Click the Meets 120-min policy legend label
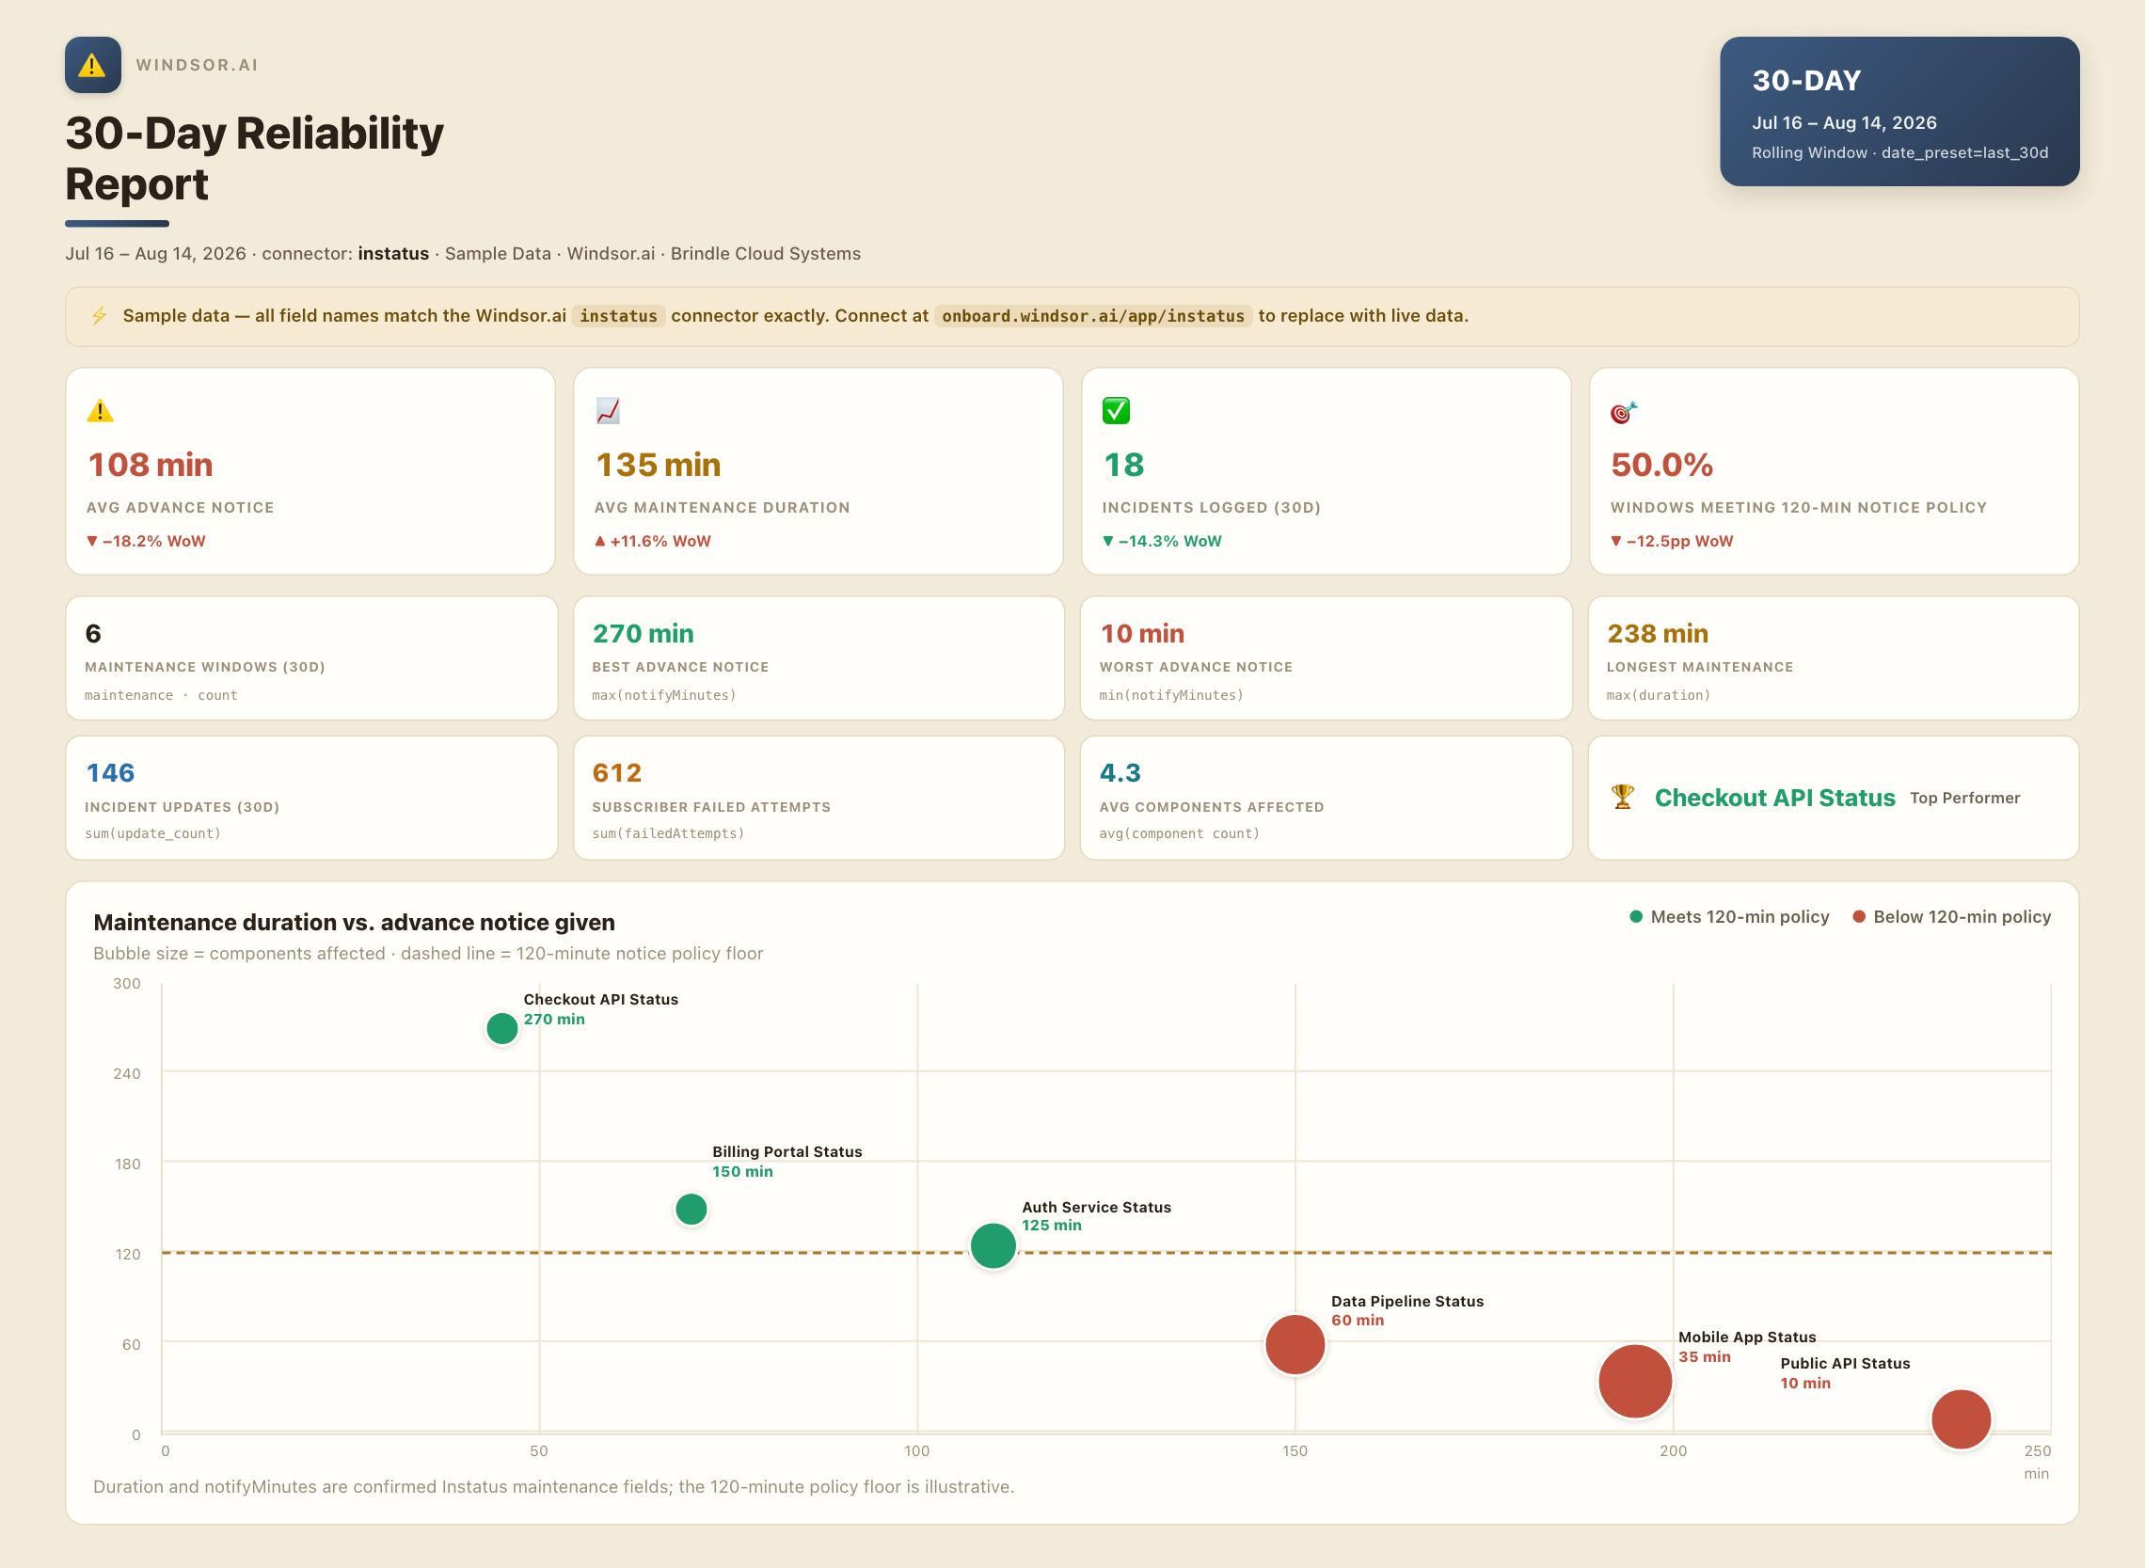Viewport: 2145px width, 1568px height. (x=1740, y=917)
